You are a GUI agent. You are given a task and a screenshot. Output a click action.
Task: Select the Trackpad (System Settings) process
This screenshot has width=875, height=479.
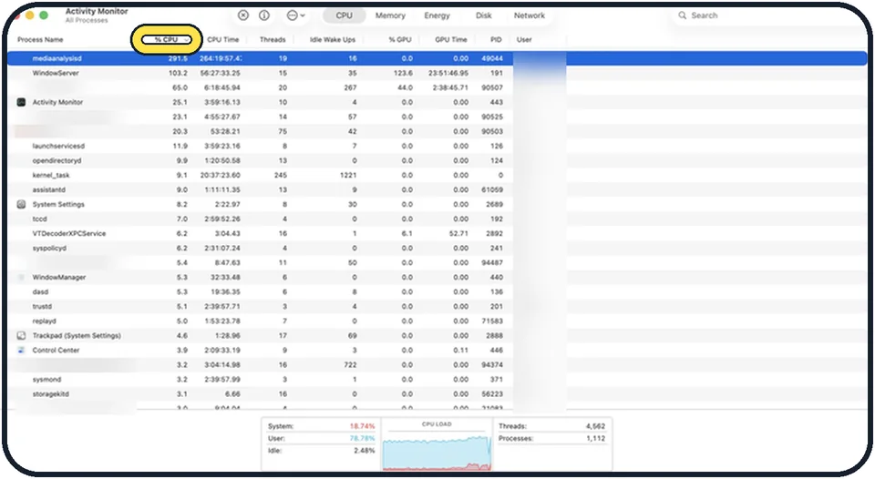pos(437,336)
